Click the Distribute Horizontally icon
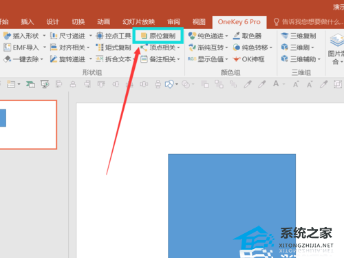This screenshot has width=344, height=258. click(144, 85)
